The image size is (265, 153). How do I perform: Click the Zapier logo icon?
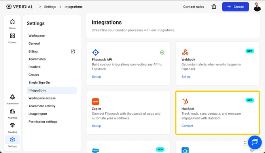[95, 102]
